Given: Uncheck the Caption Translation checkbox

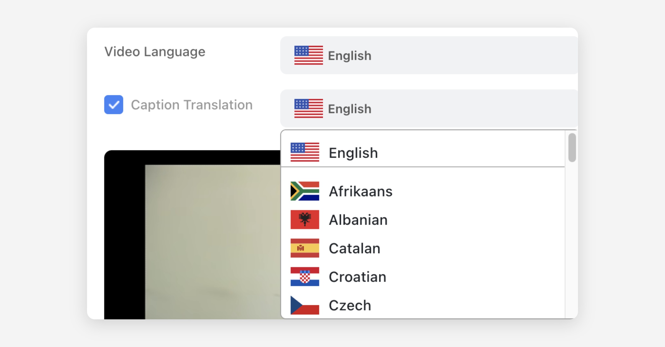Looking at the screenshot, I should click(x=114, y=105).
